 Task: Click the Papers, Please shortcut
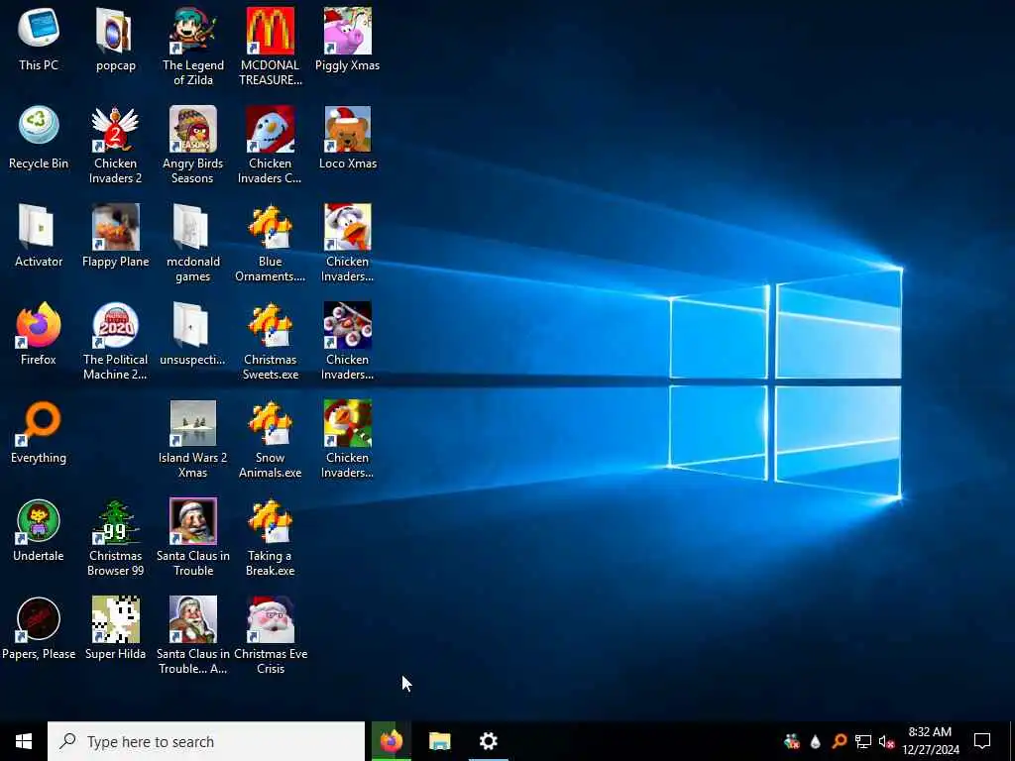[x=39, y=619]
